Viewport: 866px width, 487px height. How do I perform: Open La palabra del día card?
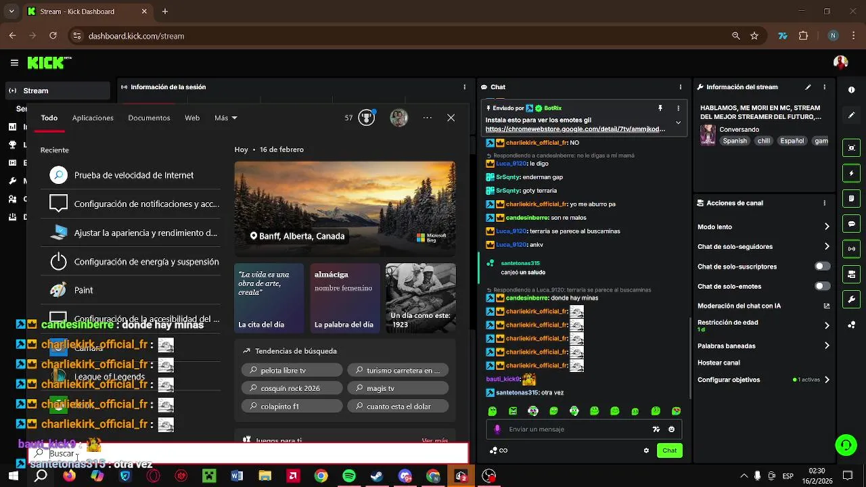[345, 298]
